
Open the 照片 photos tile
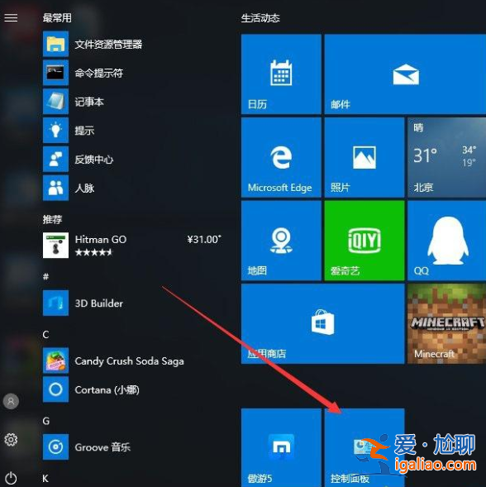[364, 157]
